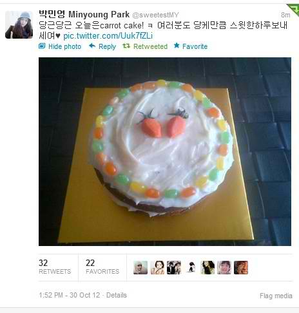
Task: Click the green Retweeted arrows icon
Action: [126, 46]
